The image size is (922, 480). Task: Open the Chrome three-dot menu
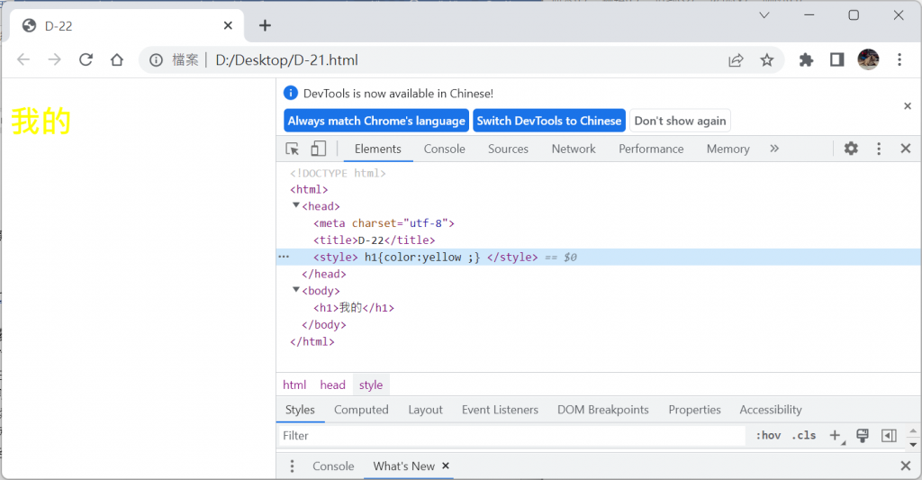(899, 59)
